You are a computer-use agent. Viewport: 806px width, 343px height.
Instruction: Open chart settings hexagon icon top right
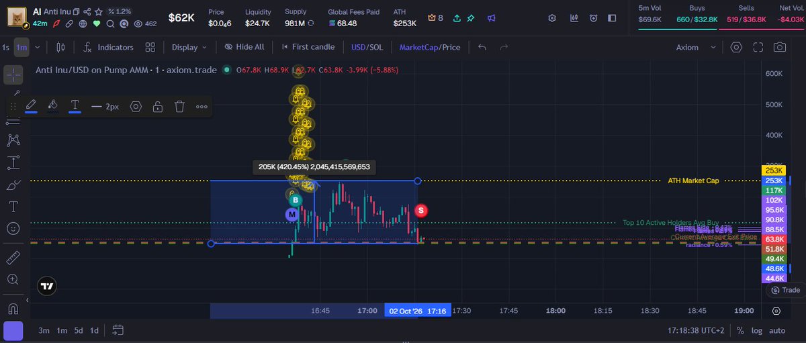(737, 47)
